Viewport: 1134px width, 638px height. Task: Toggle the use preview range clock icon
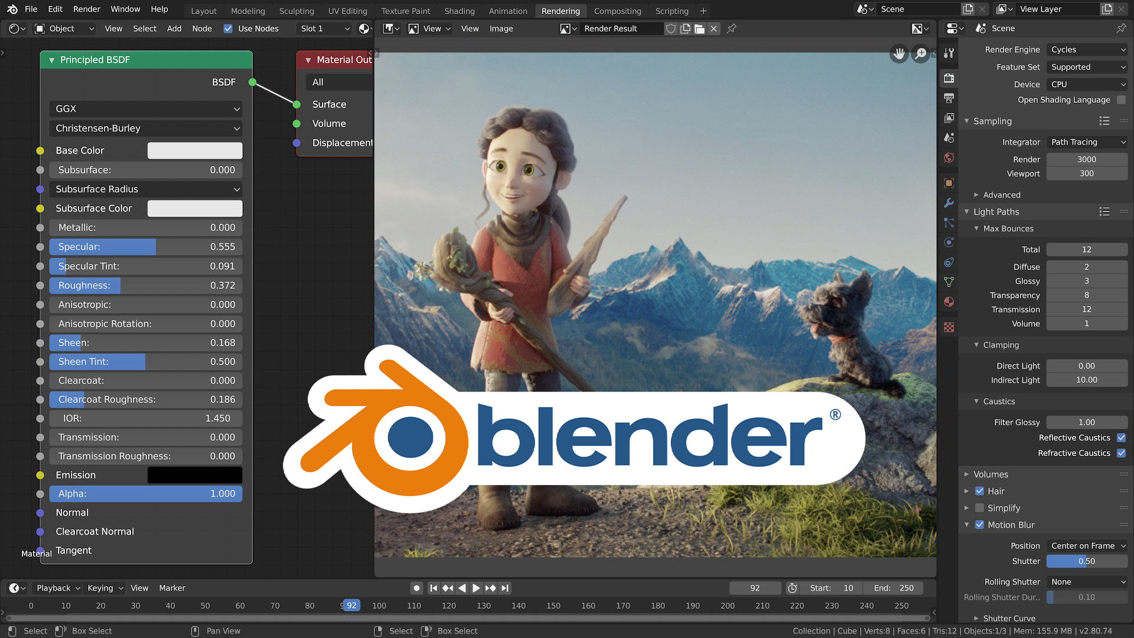[793, 588]
